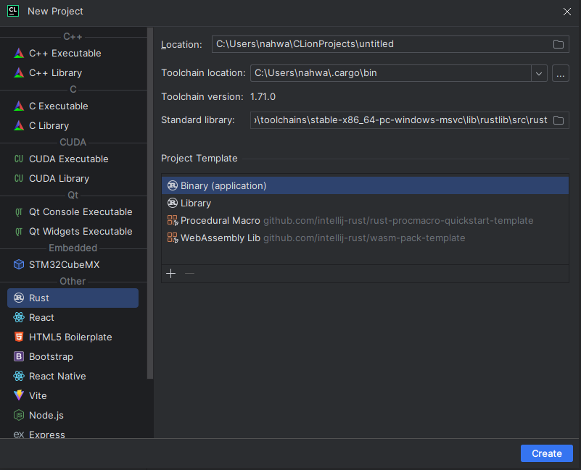
Task: Pick Qt Widgets Executable project type
Action: [73, 232]
